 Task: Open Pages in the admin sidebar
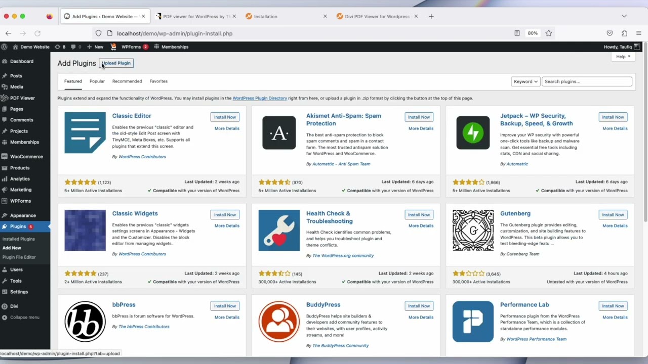[x=17, y=109]
